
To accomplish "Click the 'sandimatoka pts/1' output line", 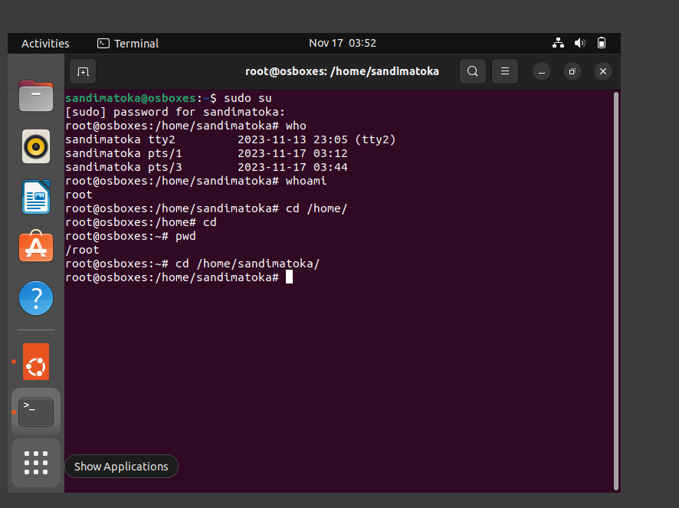I will pyautogui.click(x=206, y=153).
